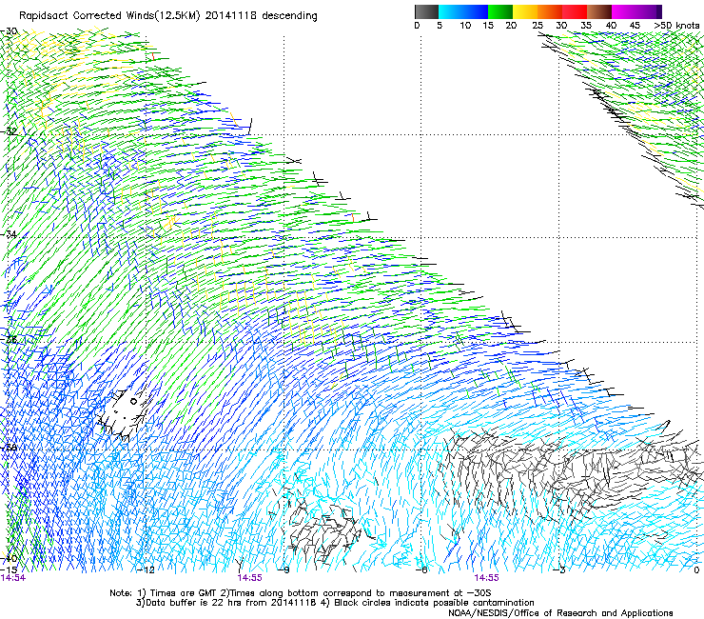Click the -6 longitude axis label
Image resolution: width=704 pixels, height=619 pixels.
[421, 569]
